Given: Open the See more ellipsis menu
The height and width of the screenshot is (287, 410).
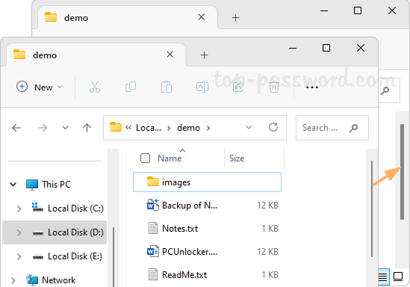Looking at the screenshot, I should [x=311, y=87].
